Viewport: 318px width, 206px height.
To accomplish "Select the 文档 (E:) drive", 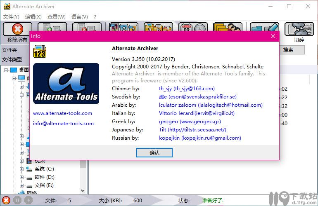I will pyautogui.click(x=44, y=185).
